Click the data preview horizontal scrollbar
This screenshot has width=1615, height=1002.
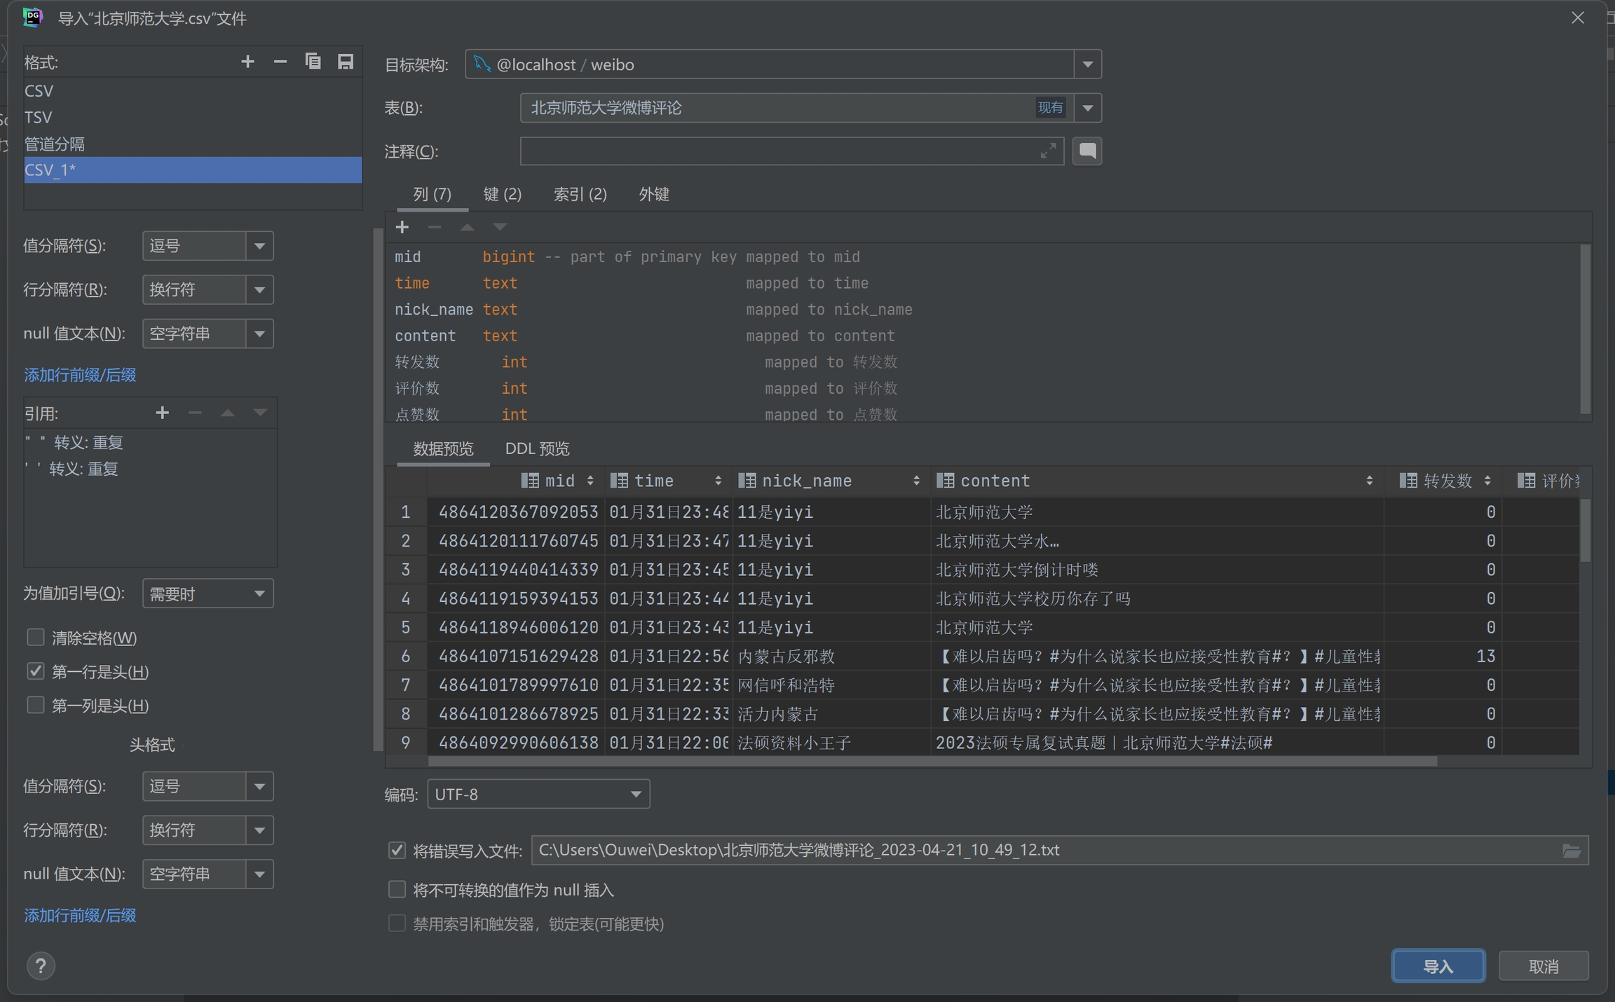[932, 762]
